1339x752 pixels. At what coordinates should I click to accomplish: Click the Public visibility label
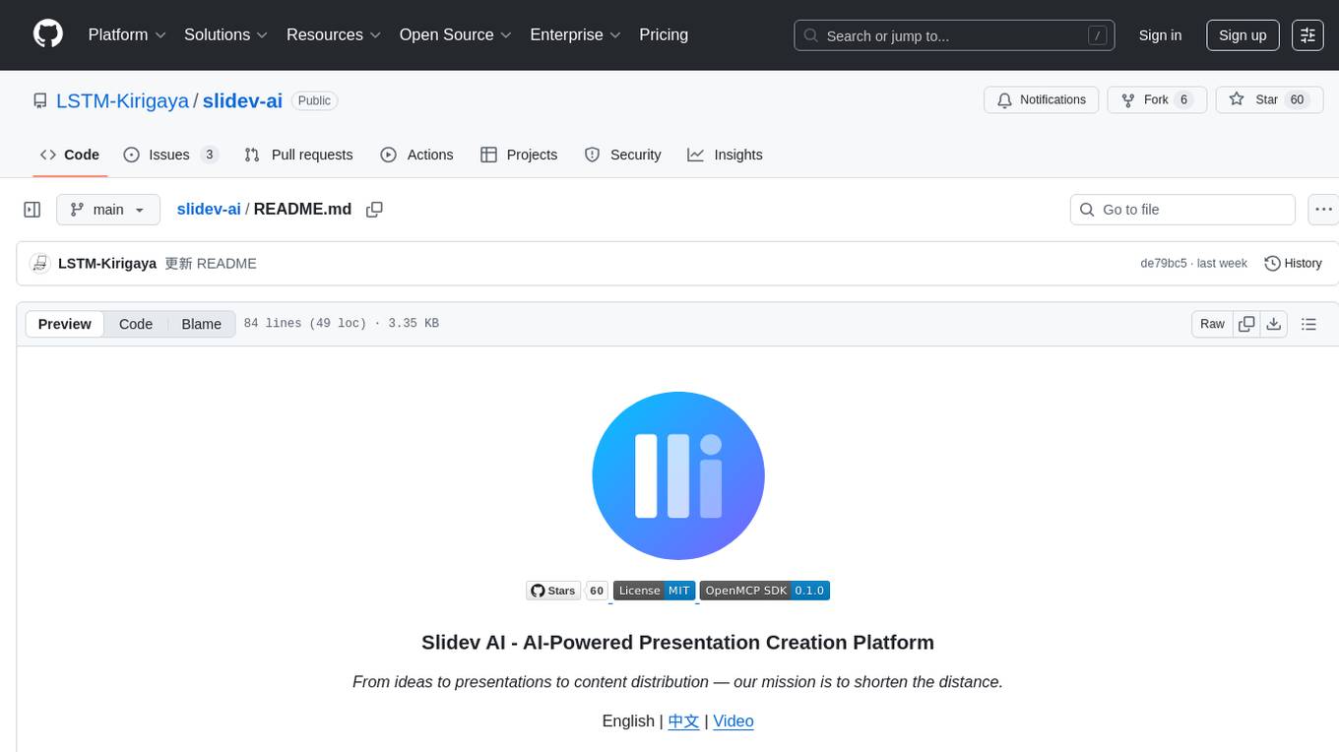(x=314, y=100)
